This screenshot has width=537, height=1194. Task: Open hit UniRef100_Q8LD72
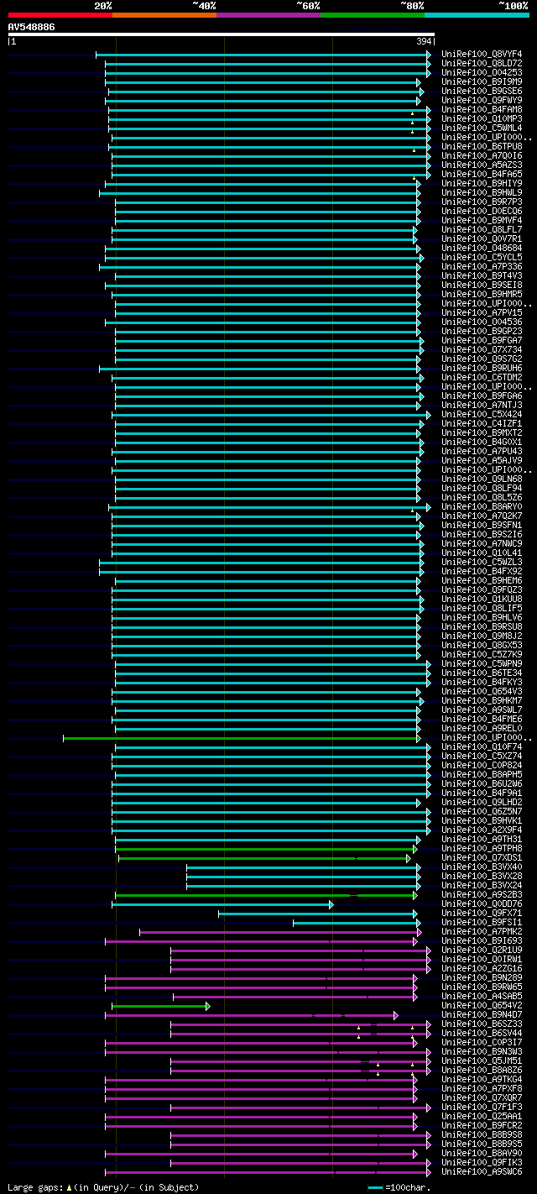482,63
